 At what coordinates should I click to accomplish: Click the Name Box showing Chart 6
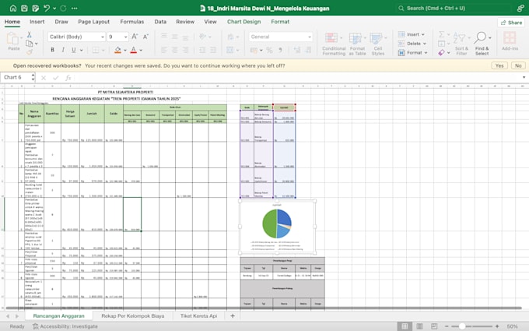point(16,77)
